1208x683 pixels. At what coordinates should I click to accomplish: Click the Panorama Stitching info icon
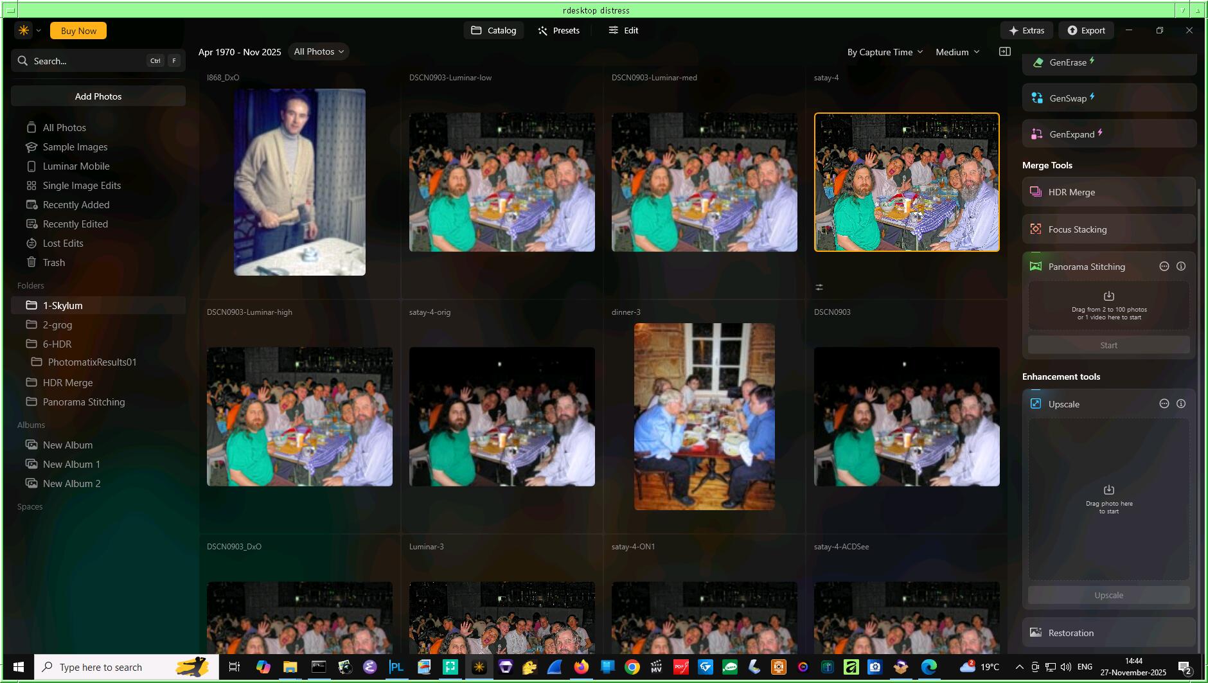coord(1181,267)
